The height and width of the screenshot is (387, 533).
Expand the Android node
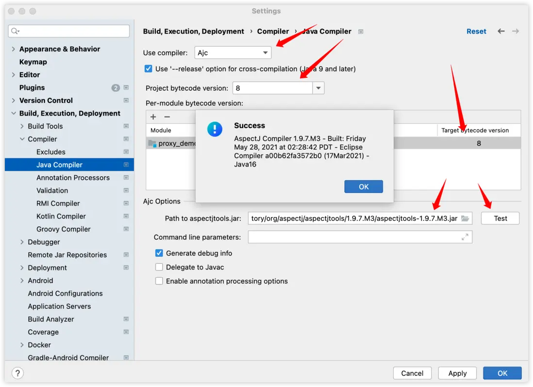22,281
